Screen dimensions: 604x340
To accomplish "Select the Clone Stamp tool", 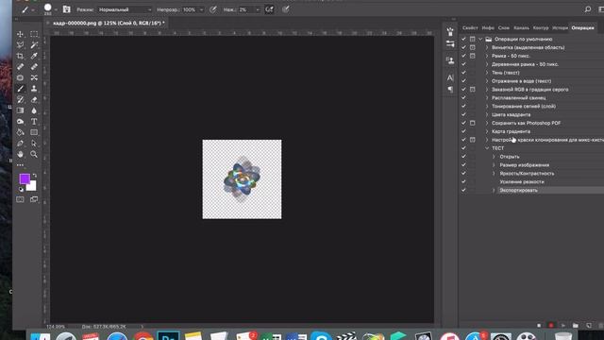I will click(34, 89).
